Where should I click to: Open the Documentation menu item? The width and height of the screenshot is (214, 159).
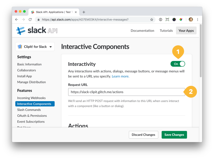pyautogui.click(x=142, y=31)
